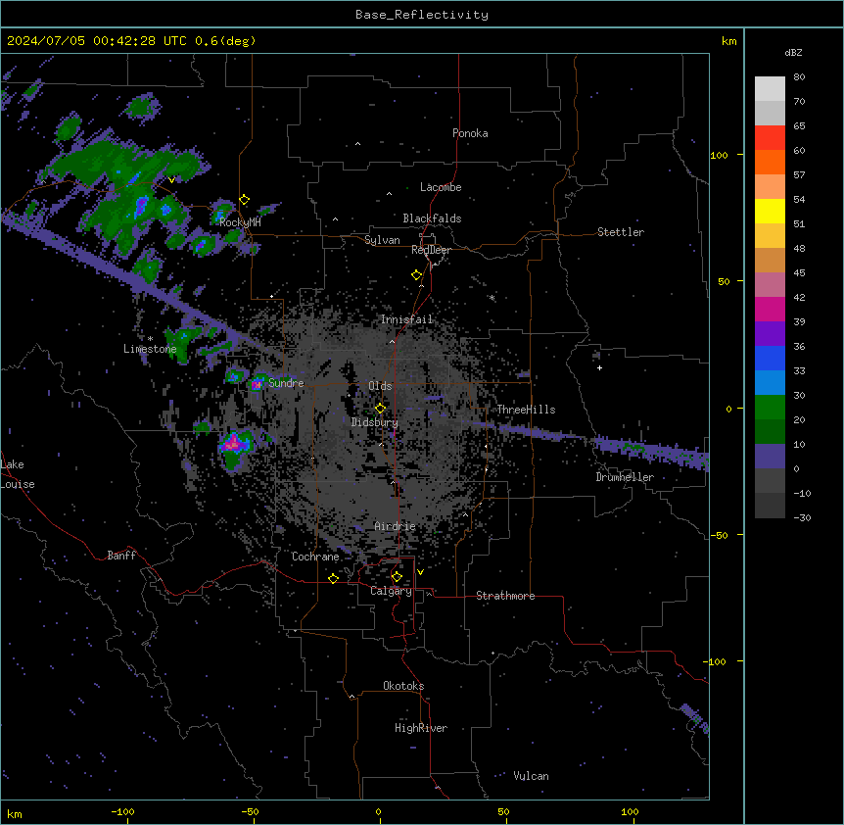Click the Base_Reflectivity title
This screenshot has width=844, height=825.
pyautogui.click(x=422, y=15)
